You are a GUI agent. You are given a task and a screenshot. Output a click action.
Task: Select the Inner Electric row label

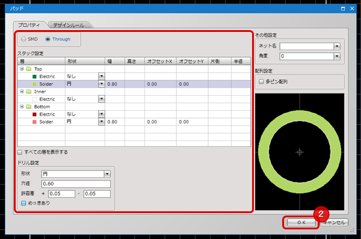click(x=47, y=99)
